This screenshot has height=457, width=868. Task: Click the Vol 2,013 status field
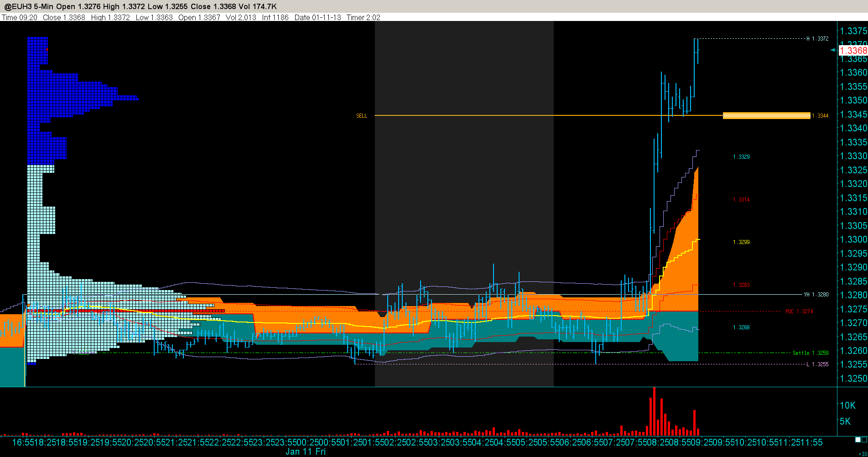(241, 17)
